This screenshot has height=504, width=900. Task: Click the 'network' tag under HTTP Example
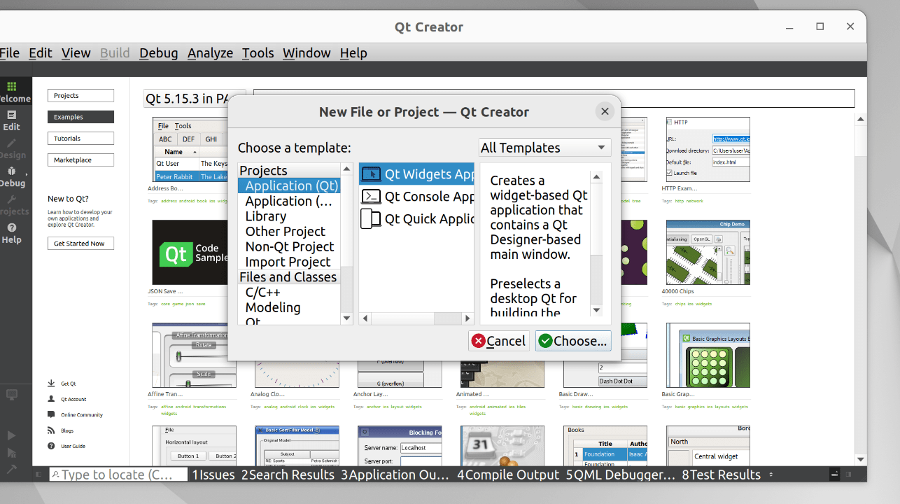[695, 201]
